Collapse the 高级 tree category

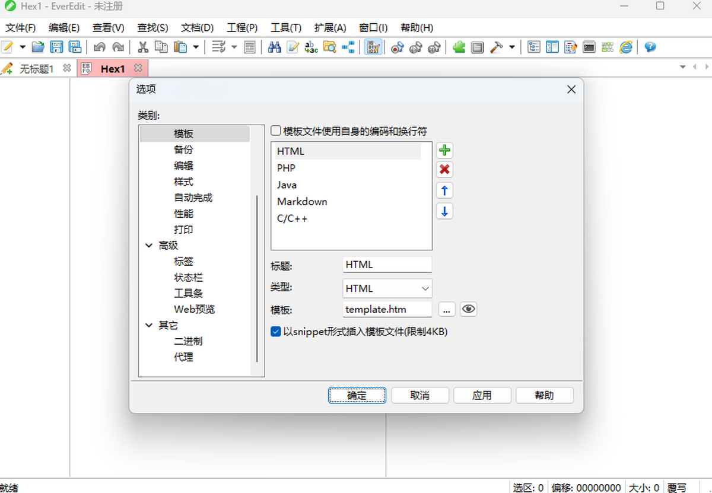[x=149, y=246]
